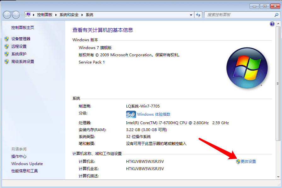Click system type value 32 位操作系统
The image size is (282, 188).
(138, 137)
